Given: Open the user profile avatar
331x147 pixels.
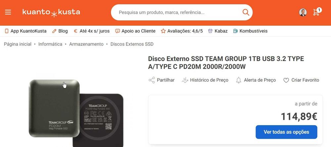Looking at the screenshot, I should point(303,13).
